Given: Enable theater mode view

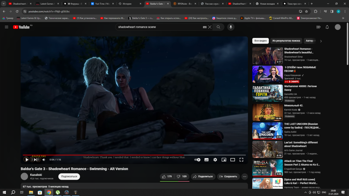Looking at the screenshot, I should pyautogui.click(x=232, y=160).
